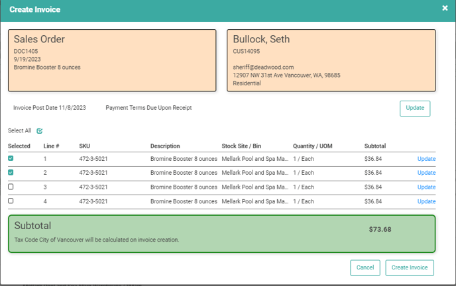Close the Create Invoice dialog
456x286 pixels.
(x=445, y=8)
